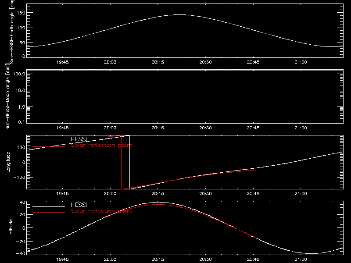Pick the white HESSI legend line in Latitude plot
Screen dimensions: 351x263
[49, 206]
